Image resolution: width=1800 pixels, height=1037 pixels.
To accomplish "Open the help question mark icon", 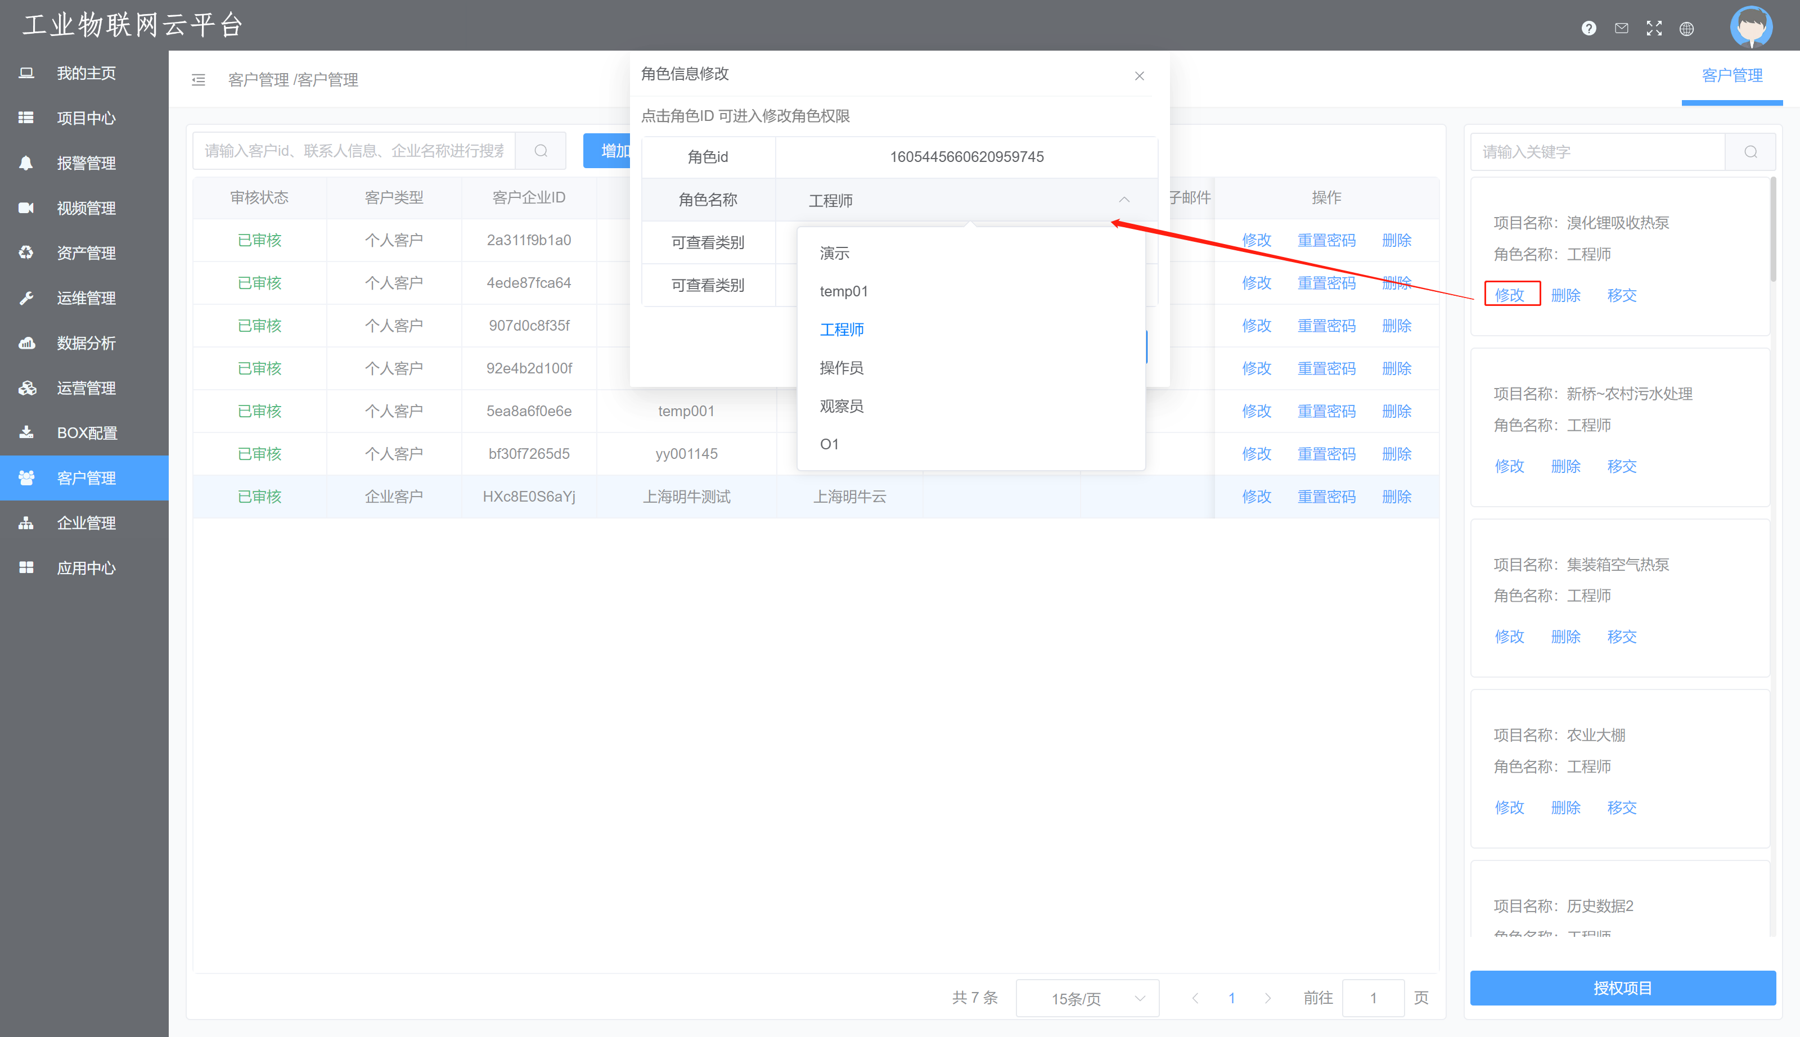I will [1588, 29].
